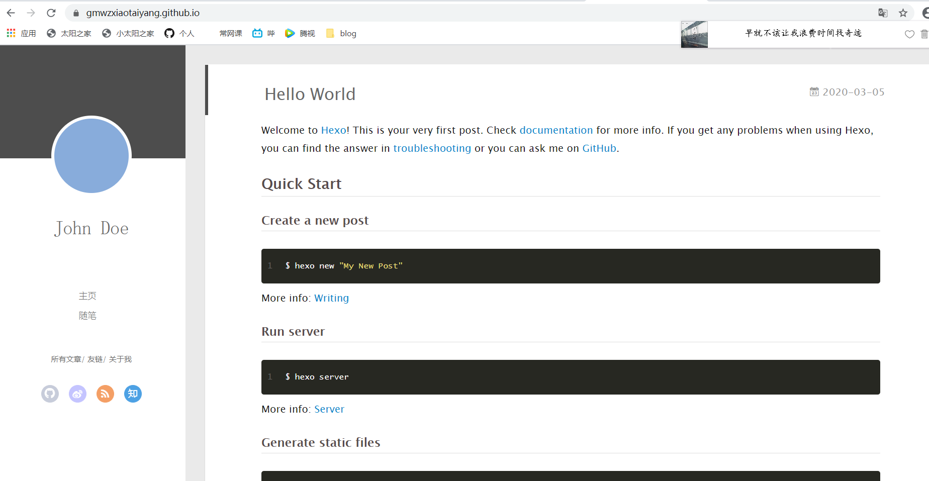The image size is (929, 481).
Task: Open the blog bookmarks folder
Action: 341,33
